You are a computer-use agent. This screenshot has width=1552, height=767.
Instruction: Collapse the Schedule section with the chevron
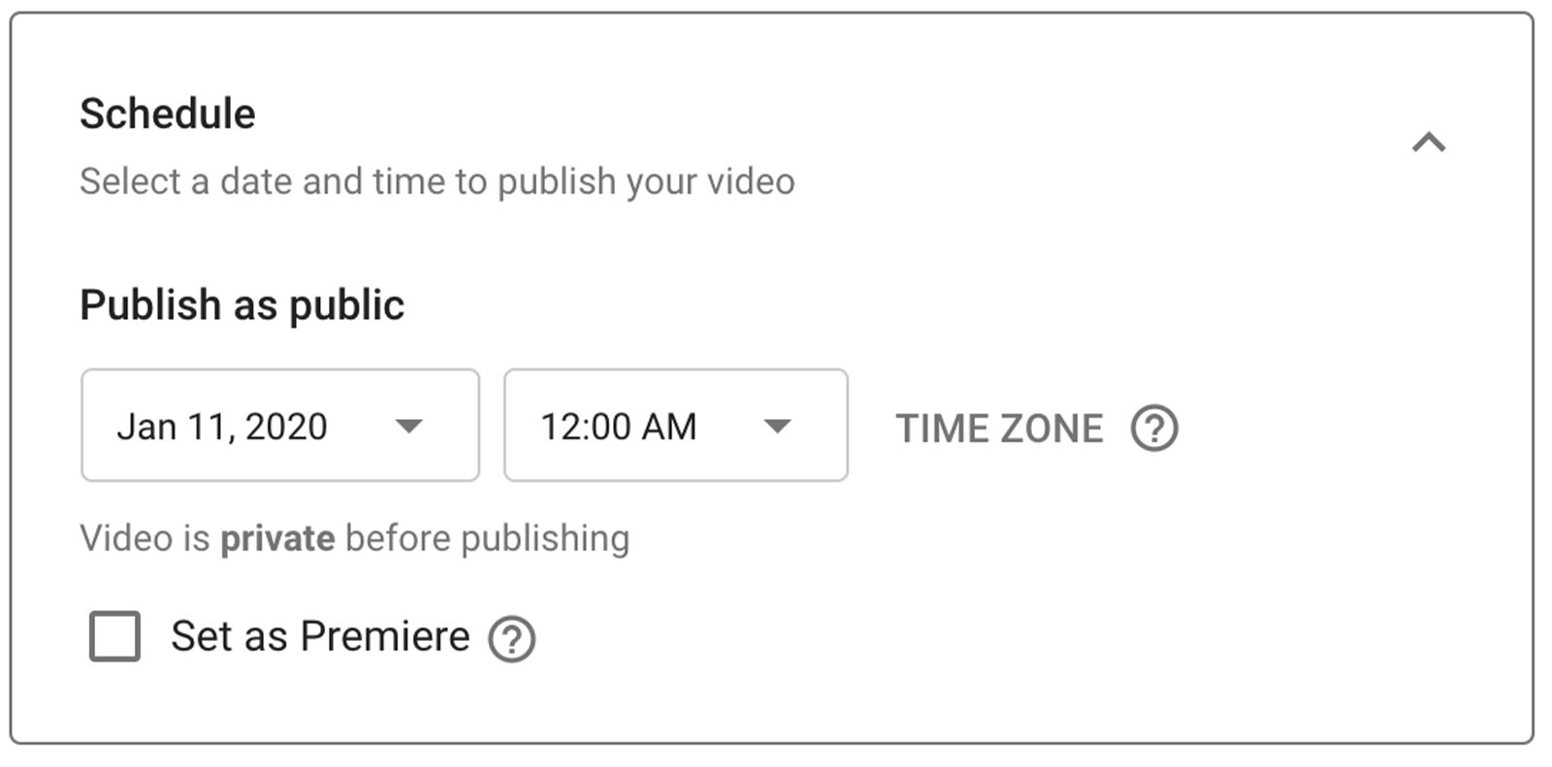pos(1428,143)
